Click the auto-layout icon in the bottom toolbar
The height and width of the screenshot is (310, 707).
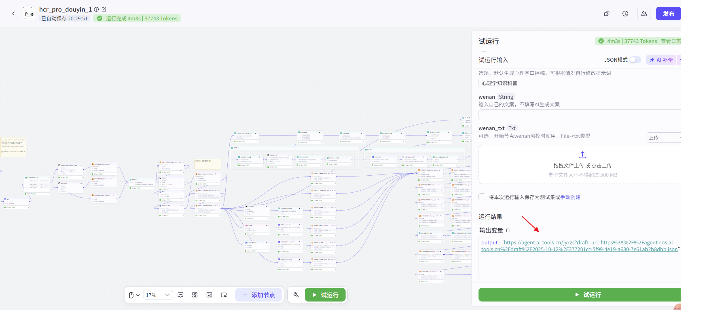[x=195, y=295]
